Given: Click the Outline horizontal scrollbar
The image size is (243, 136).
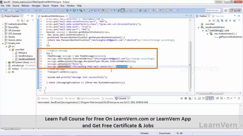Looking at the screenshot, I should click(211, 93).
